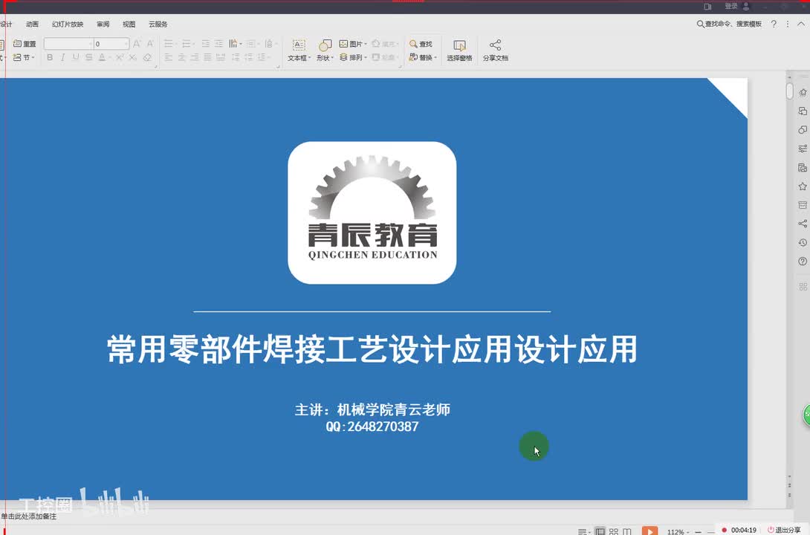Open the share icon in right sidebar

point(803,224)
